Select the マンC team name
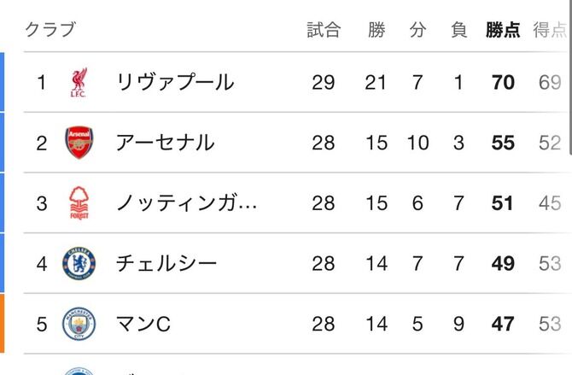 point(143,324)
